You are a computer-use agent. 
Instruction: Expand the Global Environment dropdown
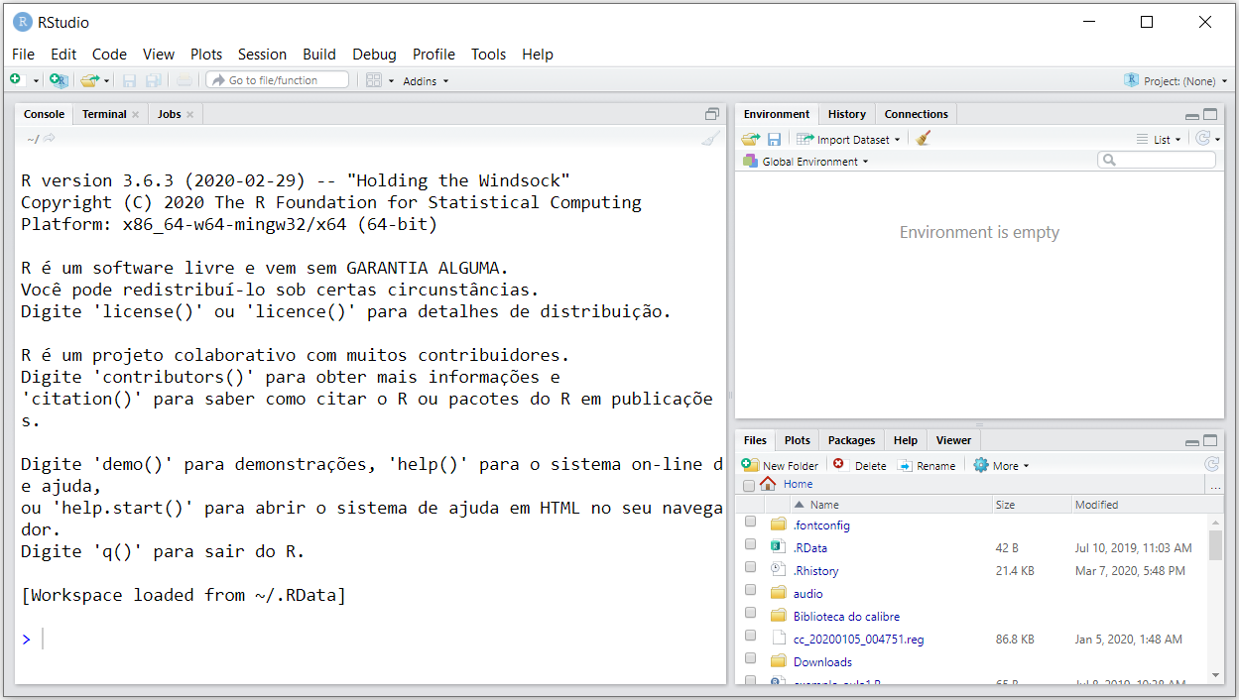pos(813,162)
